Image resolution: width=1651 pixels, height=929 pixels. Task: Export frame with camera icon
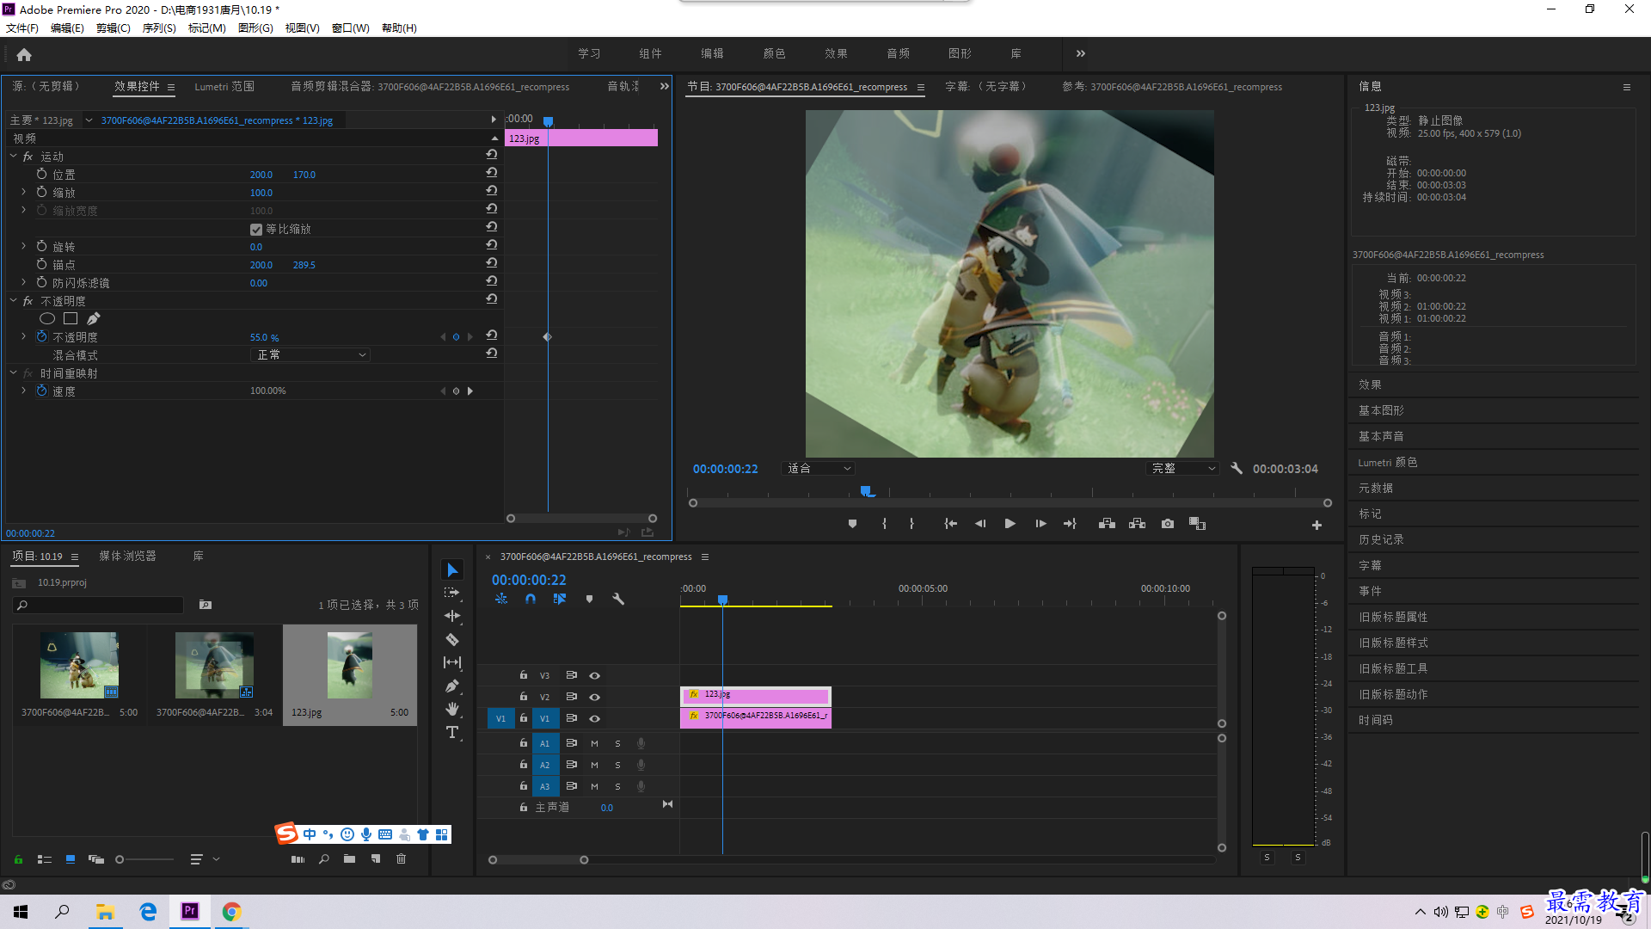[x=1168, y=524]
